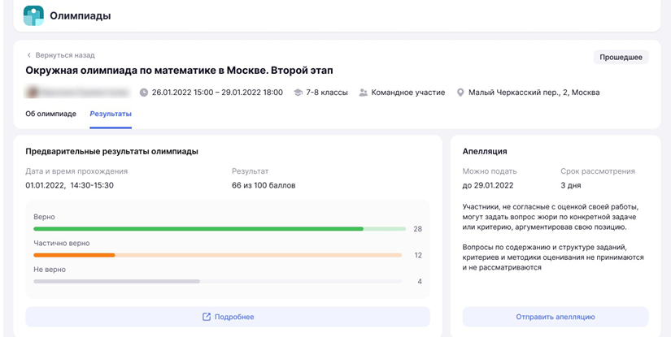Click the external link icon in Подробнее

tap(207, 317)
